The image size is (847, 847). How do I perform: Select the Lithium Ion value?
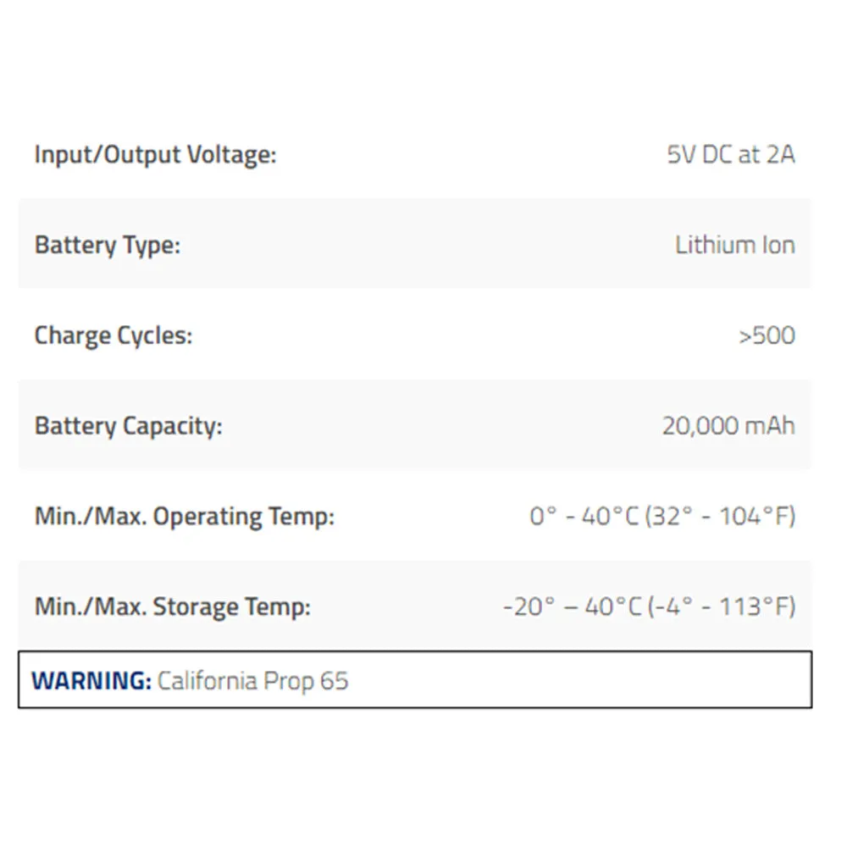click(735, 245)
